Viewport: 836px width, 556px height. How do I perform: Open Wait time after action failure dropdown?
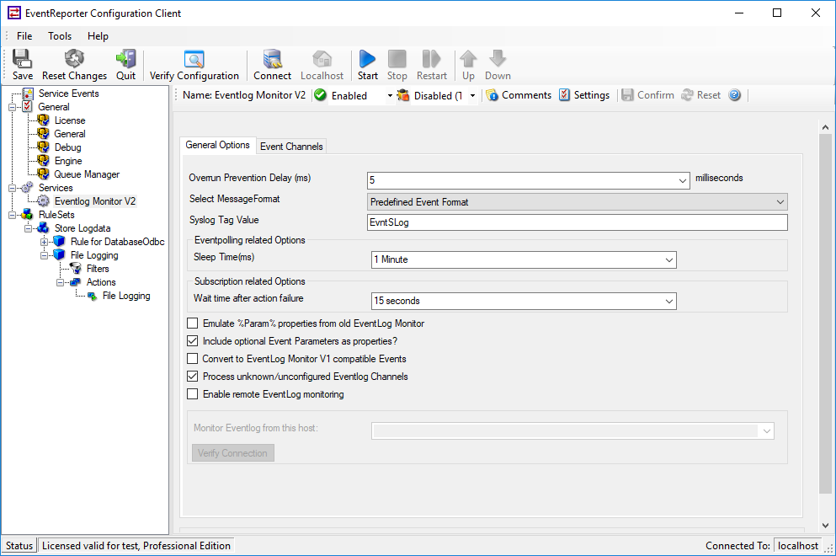tap(669, 302)
